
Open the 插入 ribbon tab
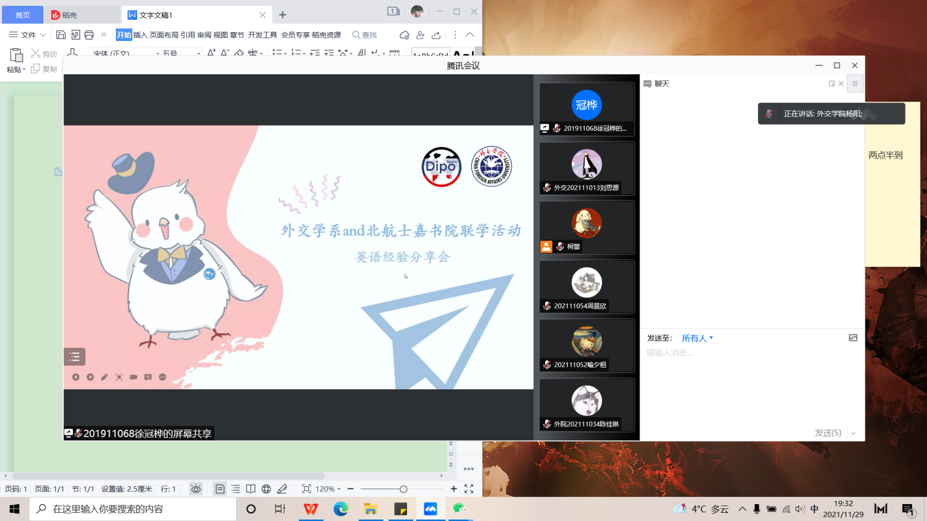click(x=140, y=35)
